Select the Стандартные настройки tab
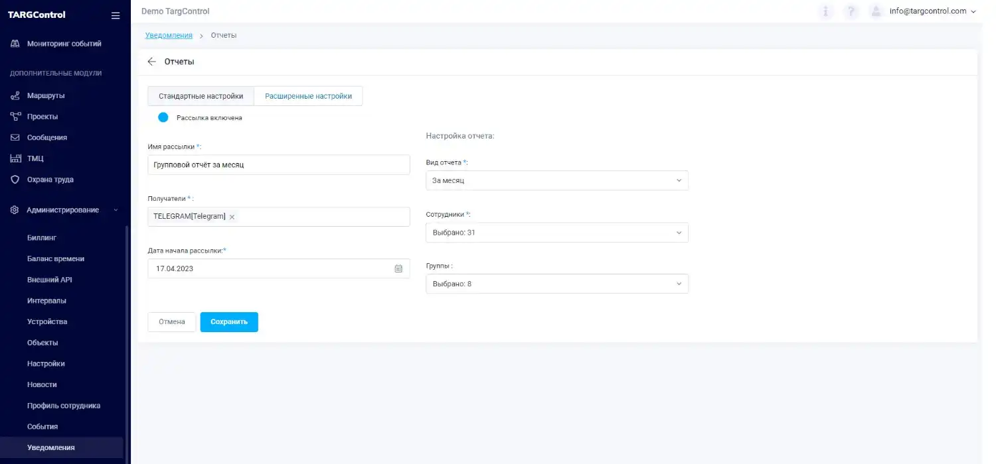This screenshot has height=464, width=996. coord(200,95)
